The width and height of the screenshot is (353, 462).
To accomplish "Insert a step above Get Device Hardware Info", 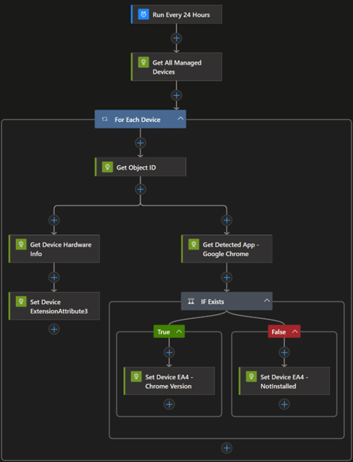I will (x=54, y=220).
